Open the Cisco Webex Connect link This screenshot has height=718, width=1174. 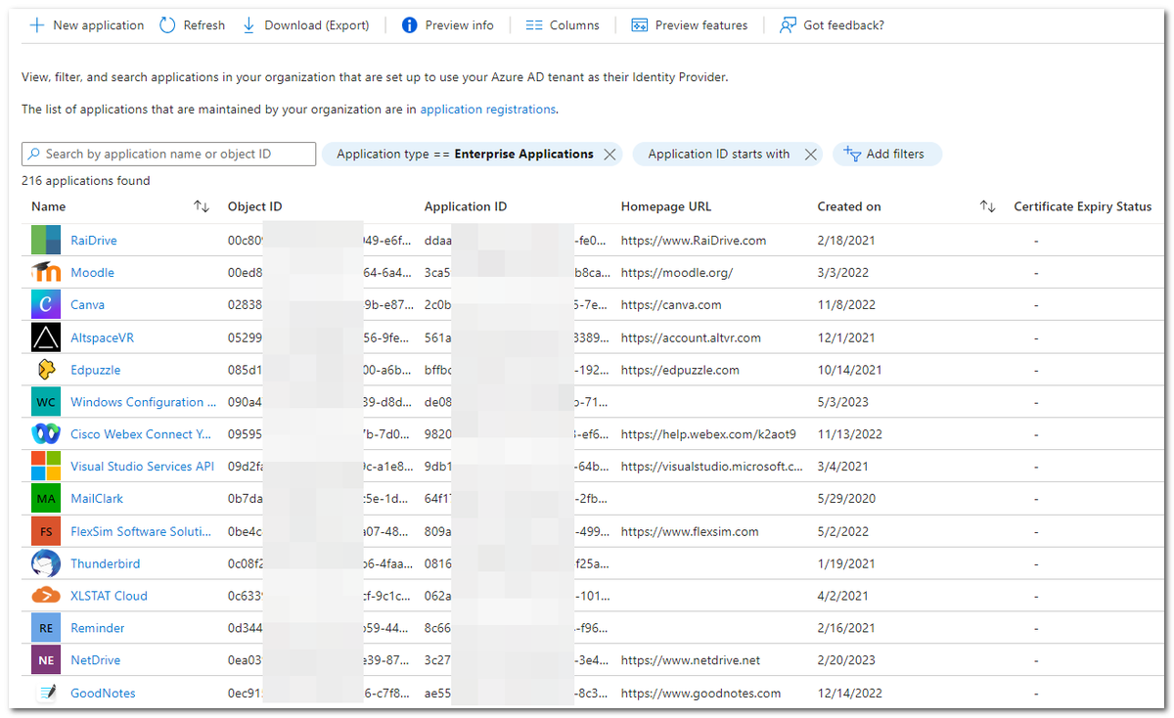click(x=140, y=434)
